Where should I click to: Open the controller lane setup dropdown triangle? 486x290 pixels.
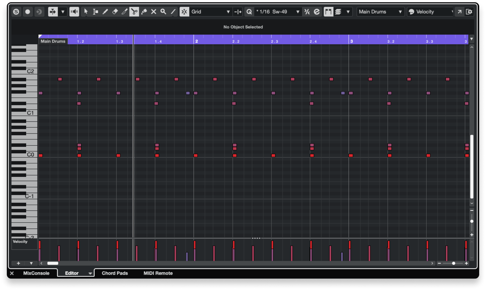[31, 263]
